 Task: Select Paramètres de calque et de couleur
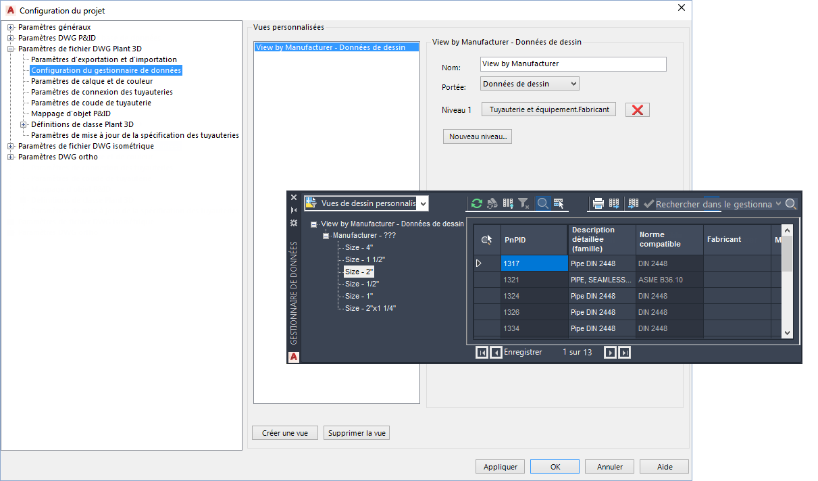click(92, 81)
